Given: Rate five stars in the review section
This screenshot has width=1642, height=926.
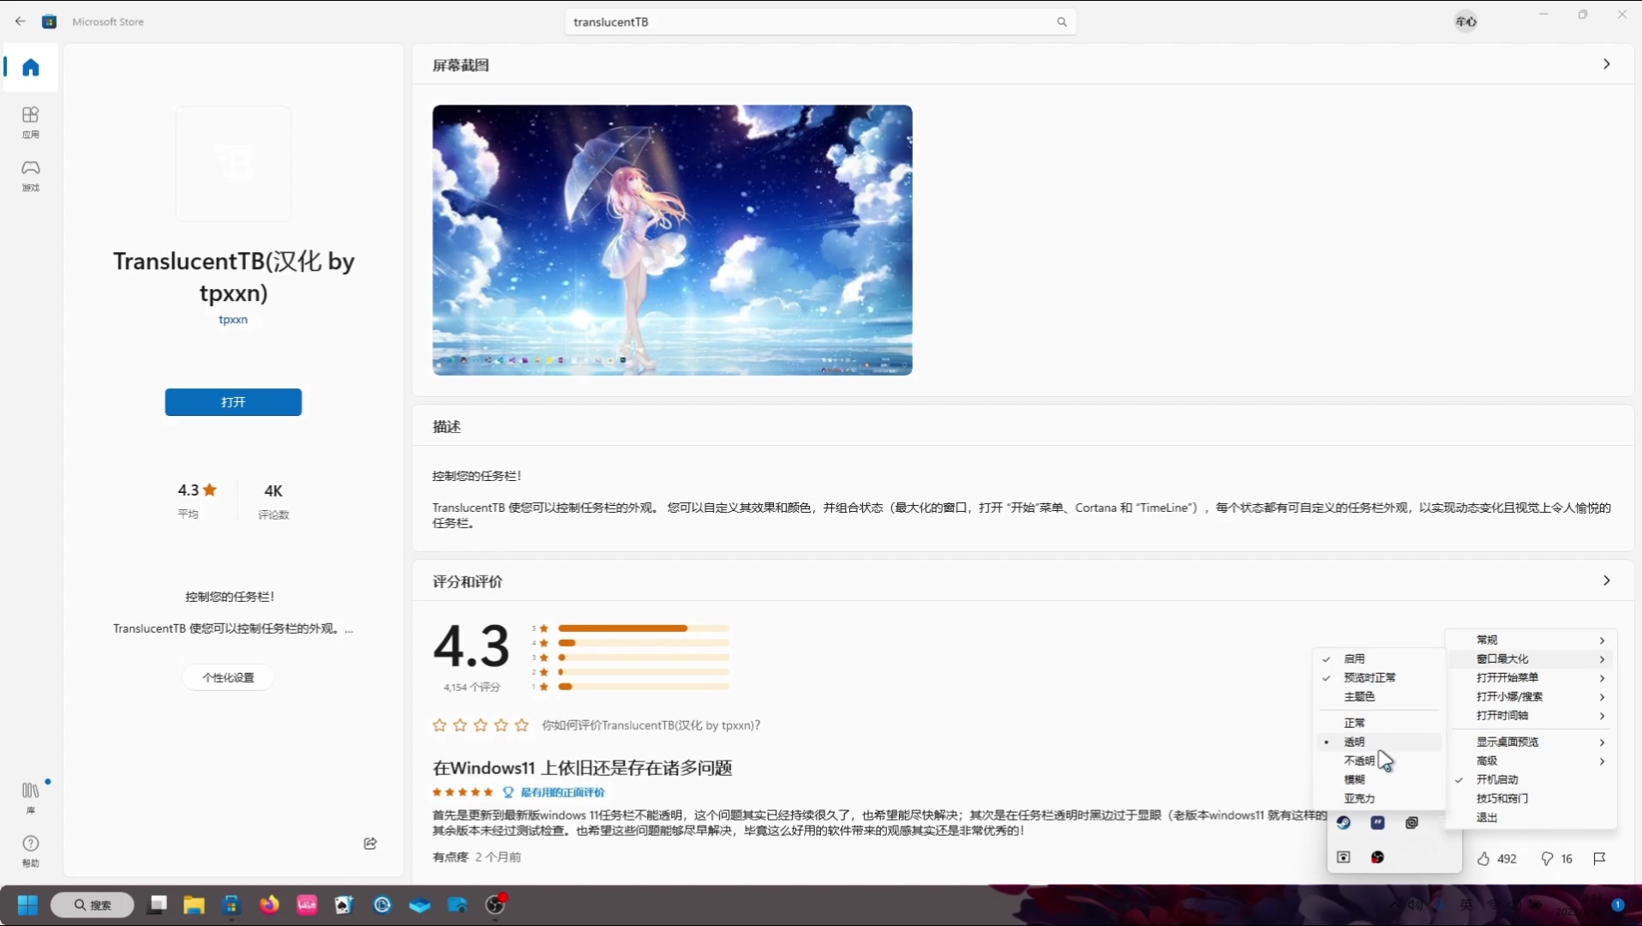Looking at the screenshot, I should (x=521, y=725).
